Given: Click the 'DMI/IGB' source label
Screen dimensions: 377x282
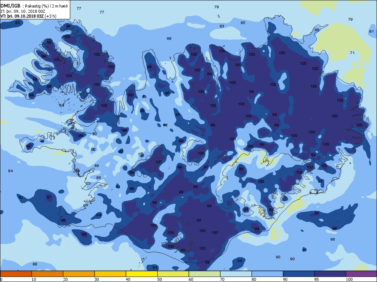Looking at the screenshot, I should pos(10,6).
